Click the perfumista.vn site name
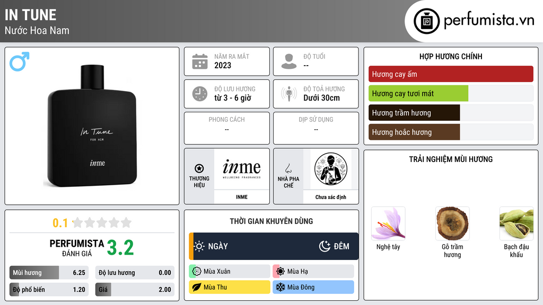Image resolution: width=543 pixels, height=305 pixels. (x=489, y=21)
